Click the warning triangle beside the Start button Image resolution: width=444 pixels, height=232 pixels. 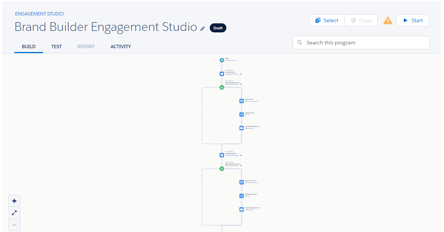[x=388, y=20]
